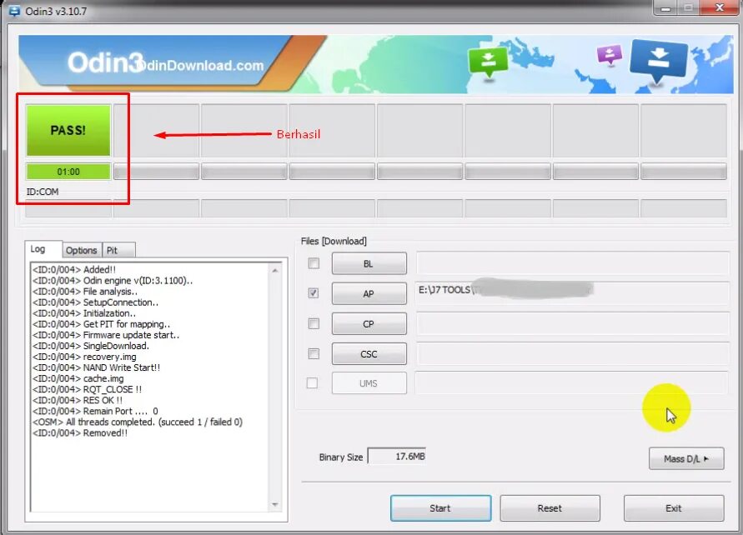
Task: Click the Reset button
Action: click(550, 508)
